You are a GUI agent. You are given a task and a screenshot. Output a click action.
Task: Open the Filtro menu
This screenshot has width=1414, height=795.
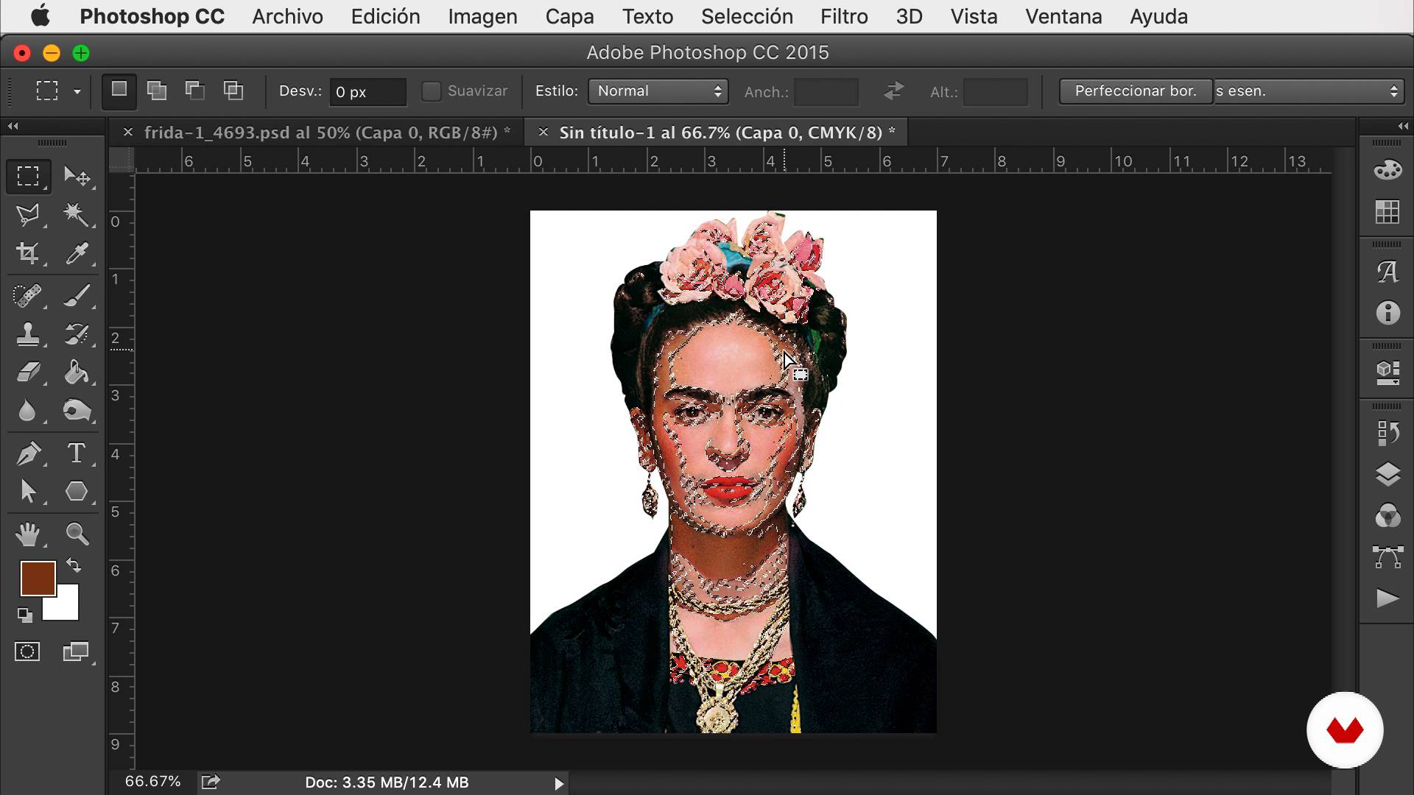pos(844,16)
